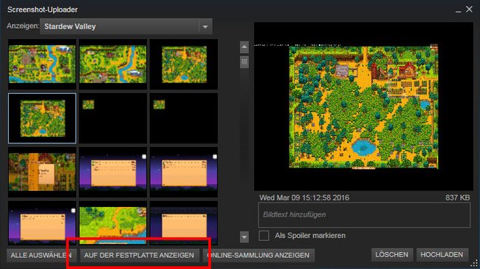This screenshot has height=269, width=480.
Task: Click the down arrow of thumbnail scrollbar
Action: coord(244,236)
